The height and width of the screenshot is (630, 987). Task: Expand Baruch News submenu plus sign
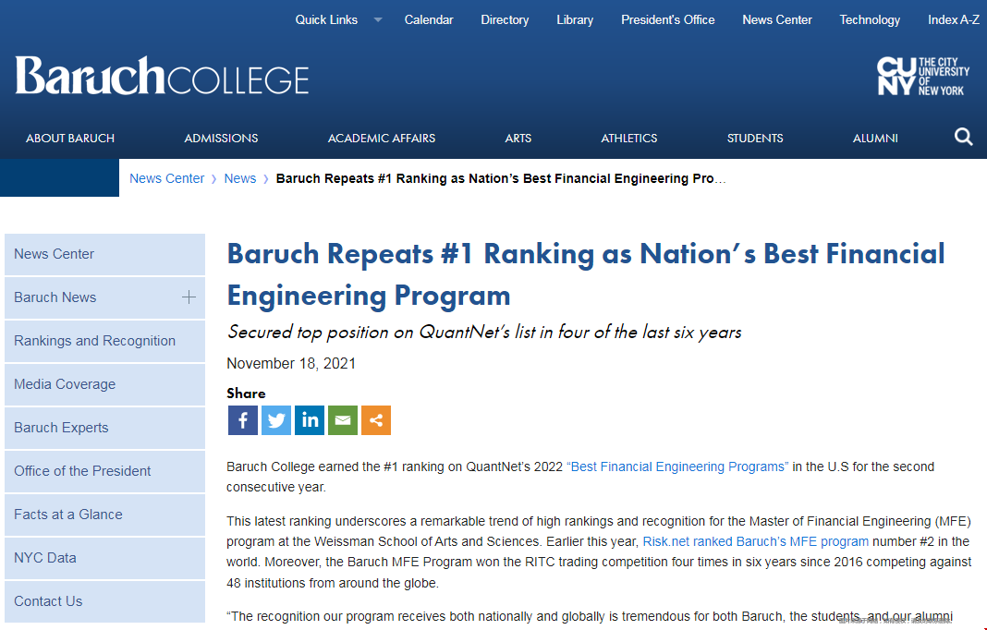[189, 297]
